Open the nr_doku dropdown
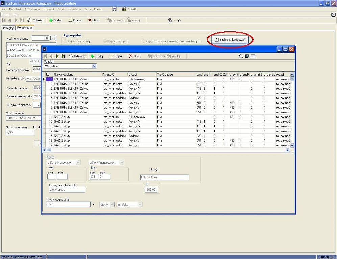Viewport: 337px width, 259px height. pyautogui.click(x=140, y=205)
